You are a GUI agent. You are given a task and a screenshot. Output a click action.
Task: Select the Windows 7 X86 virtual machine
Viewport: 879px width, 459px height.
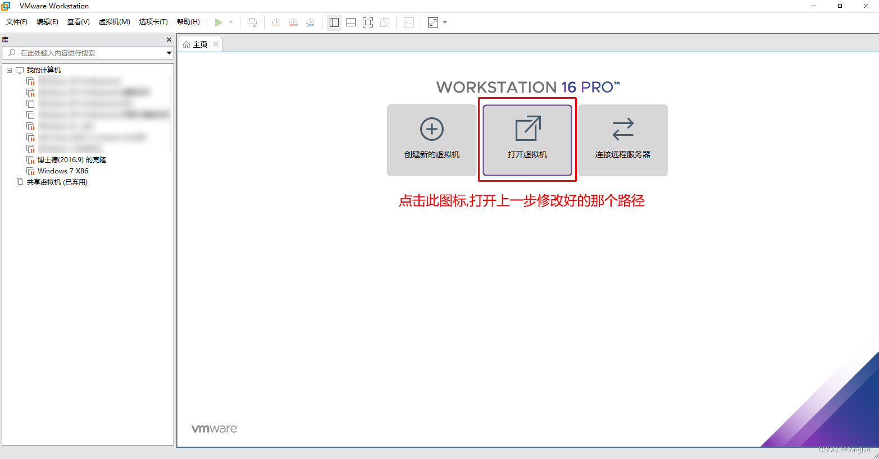pyautogui.click(x=63, y=171)
